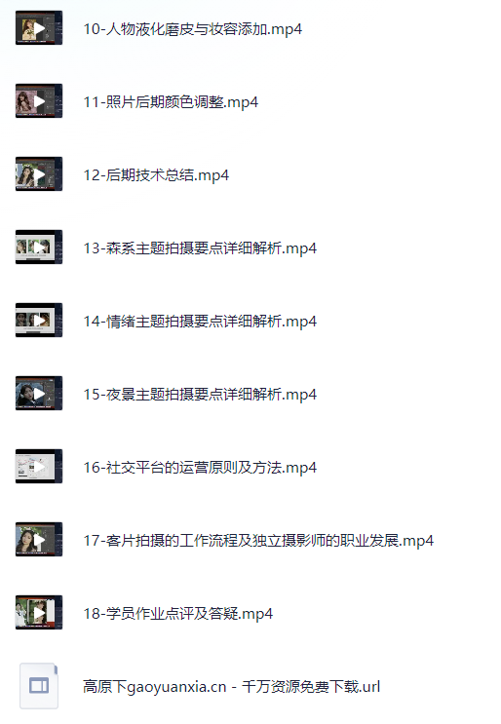Click play icon on 18-学员作业点评 thumbnail
The height and width of the screenshot is (724, 501).
pyautogui.click(x=40, y=612)
